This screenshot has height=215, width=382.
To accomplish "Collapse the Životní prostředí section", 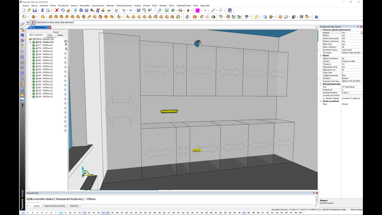I will [x=321, y=101].
